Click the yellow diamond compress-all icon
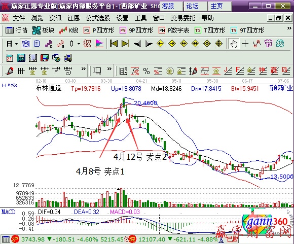294x244 pixels. pos(207,44)
